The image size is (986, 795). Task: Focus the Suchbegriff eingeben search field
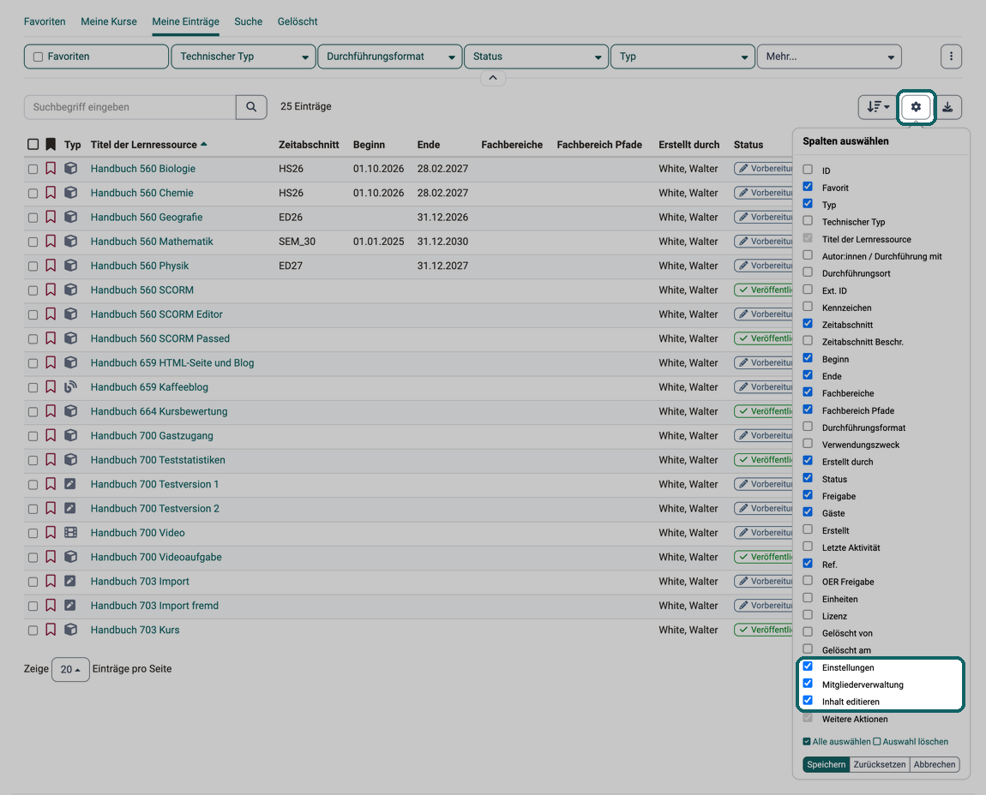point(130,107)
